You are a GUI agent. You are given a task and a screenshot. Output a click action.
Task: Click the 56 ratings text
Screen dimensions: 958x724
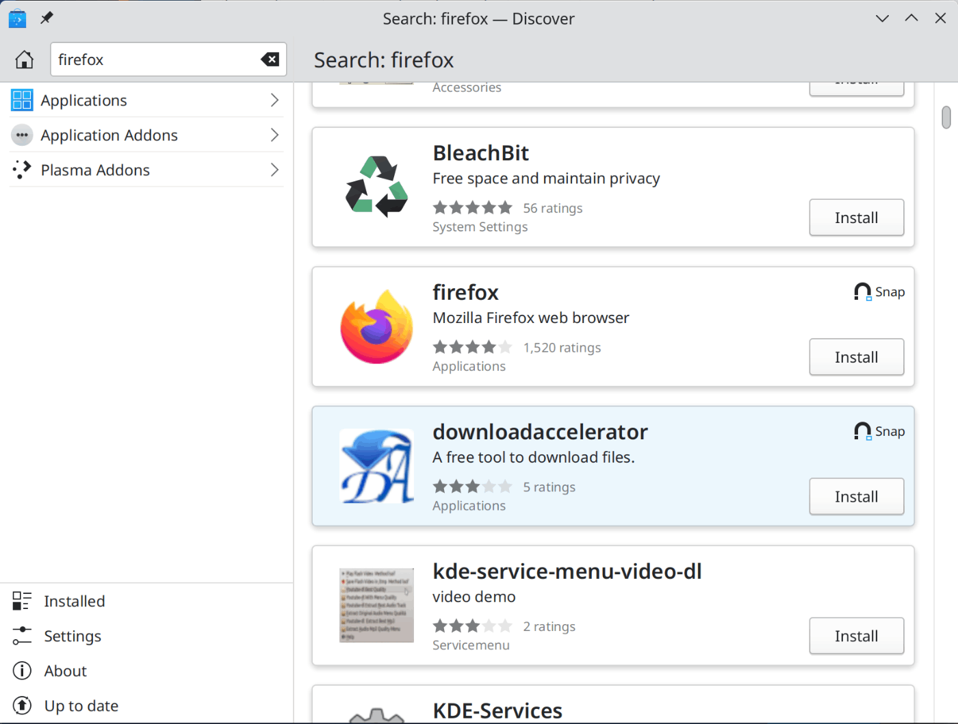point(553,208)
